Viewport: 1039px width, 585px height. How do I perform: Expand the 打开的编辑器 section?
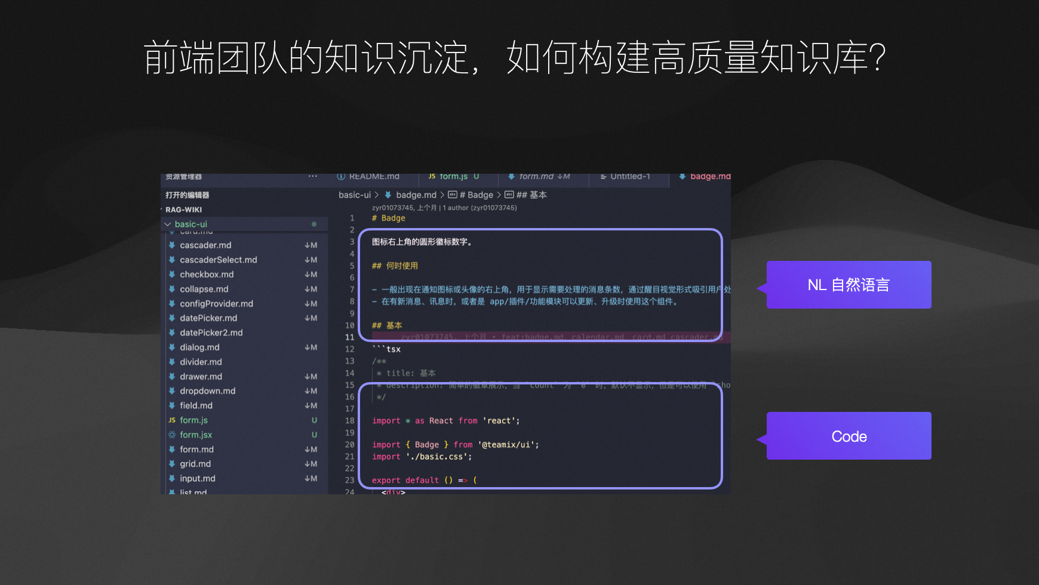pos(187,195)
